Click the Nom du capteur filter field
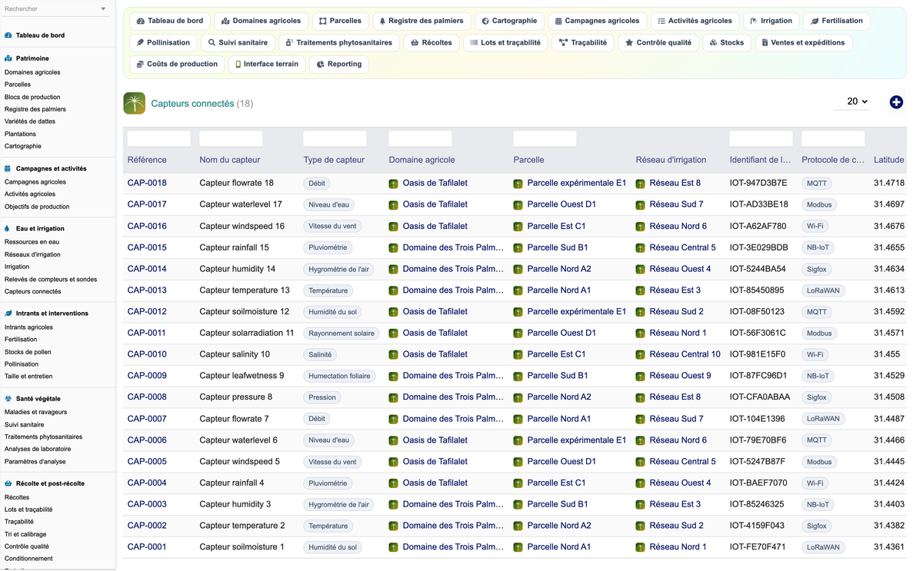This screenshot has height=571, width=923. (x=231, y=139)
